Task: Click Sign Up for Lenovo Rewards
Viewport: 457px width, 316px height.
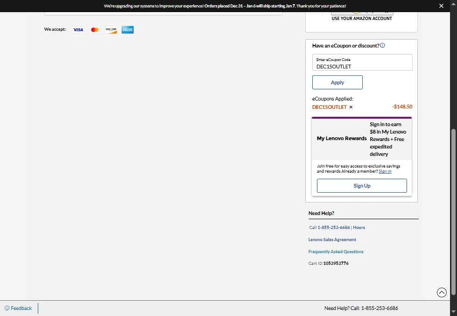Action: pyautogui.click(x=362, y=186)
